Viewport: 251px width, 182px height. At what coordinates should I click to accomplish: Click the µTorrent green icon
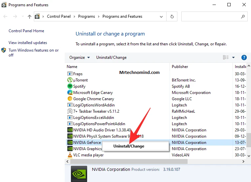point(70,80)
